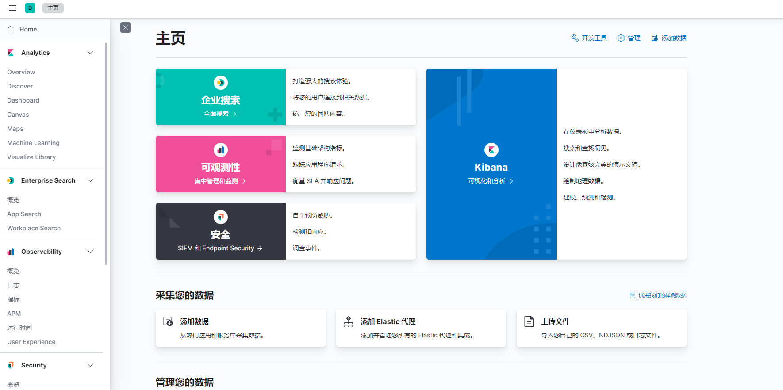Image resolution: width=783 pixels, height=390 pixels.
Task: Open APM
Action: pos(14,314)
